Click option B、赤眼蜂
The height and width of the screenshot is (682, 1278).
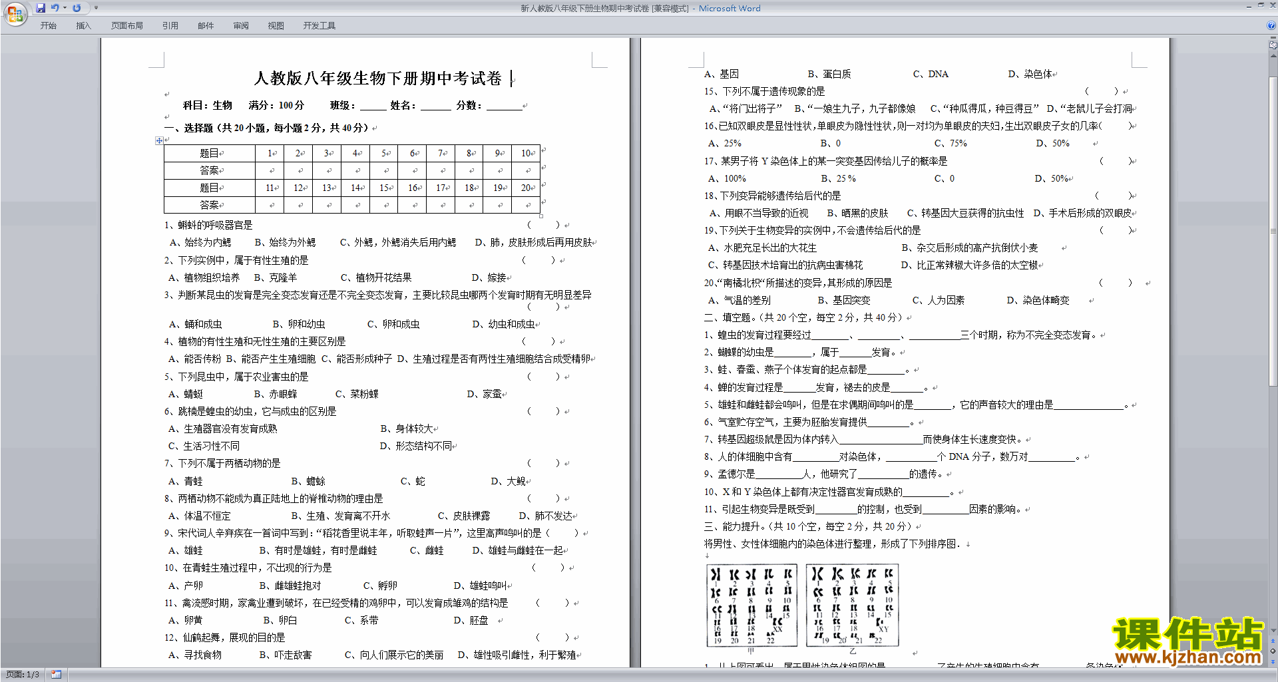[x=276, y=394]
